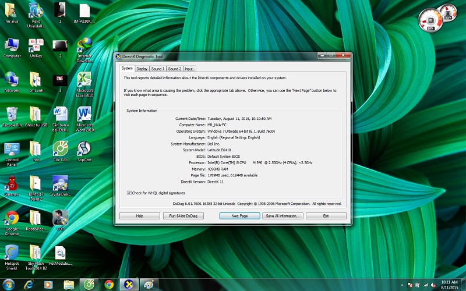Uncheck Check for WHQL digital signatures
The image size is (466, 291).
pyautogui.click(x=129, y=193)
